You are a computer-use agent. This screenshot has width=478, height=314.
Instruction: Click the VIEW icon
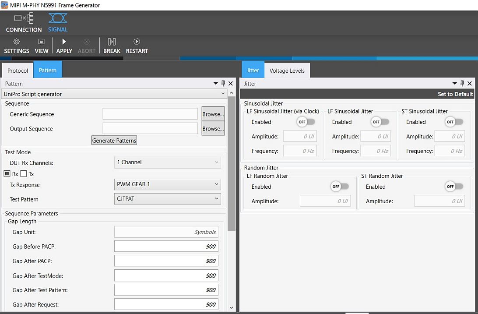click(x=41, y=45)
